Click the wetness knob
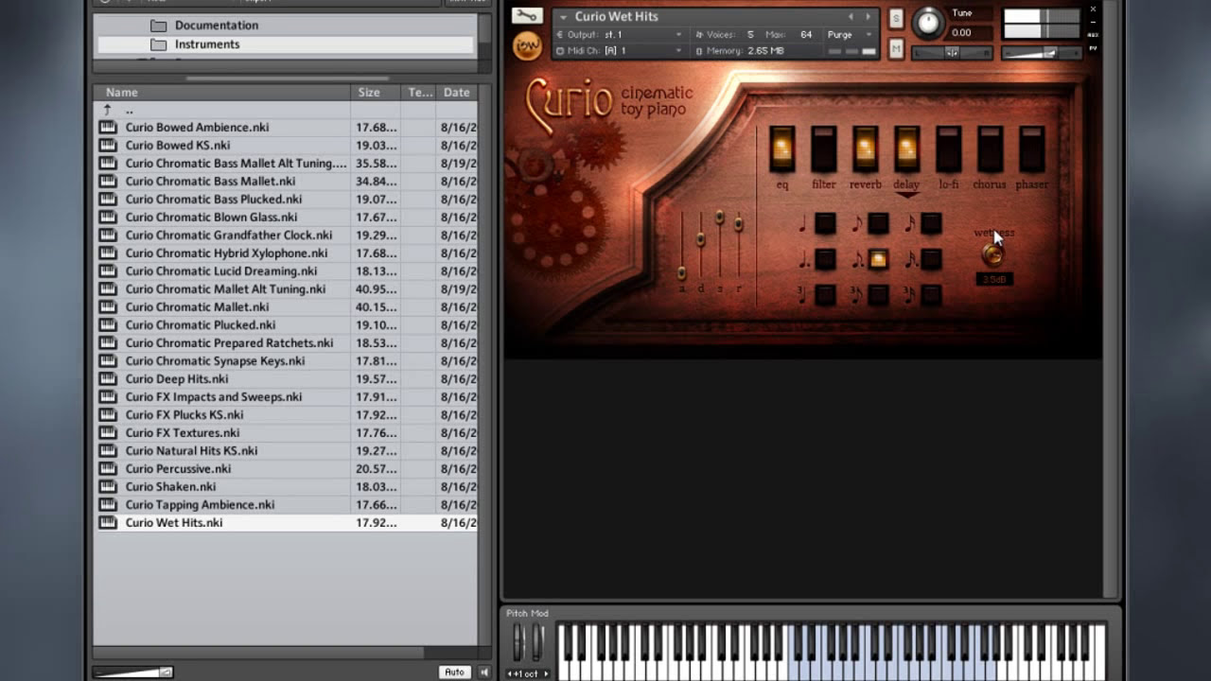Image resolution: width=1211 pixels, height=681 pixels. 992,254
